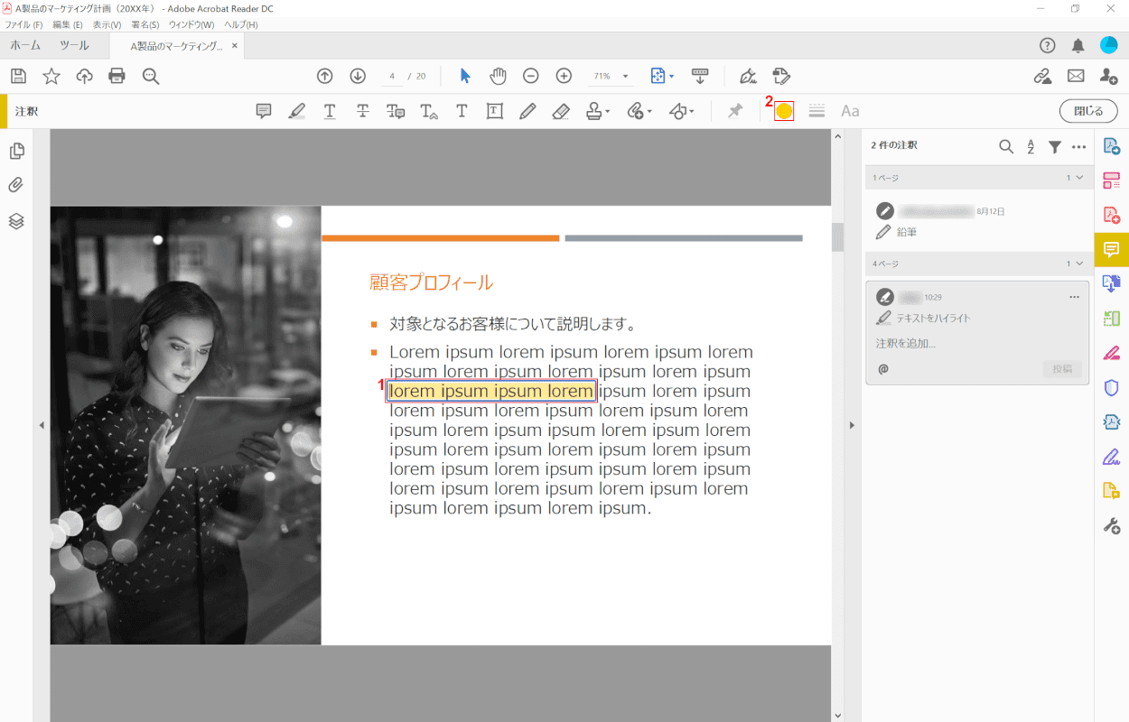Go to next page with the down arrow
Screen dimensions: 1129x722
[x=358, y=76]
